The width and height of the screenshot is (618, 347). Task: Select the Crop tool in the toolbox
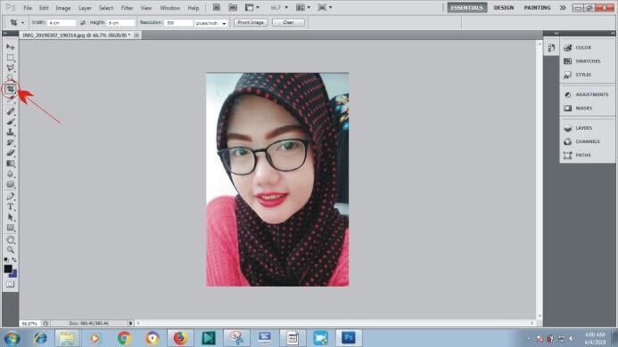coord(11,89)
